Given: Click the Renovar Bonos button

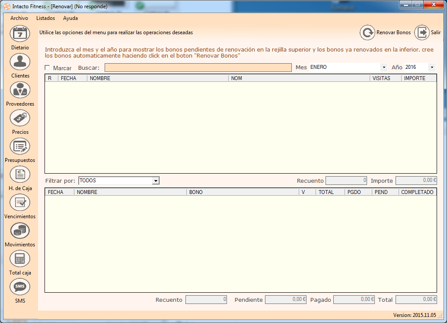Looking at the screenshot, I should tap(386, 32).
